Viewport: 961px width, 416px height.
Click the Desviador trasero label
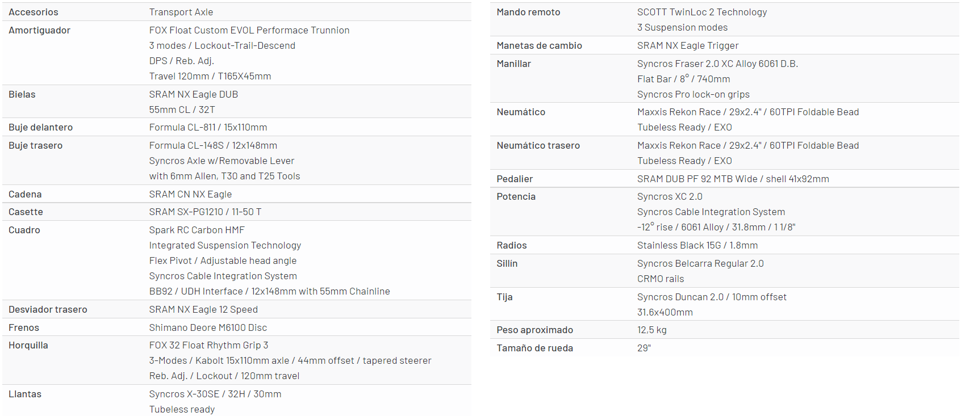click(x=48, y=309)
